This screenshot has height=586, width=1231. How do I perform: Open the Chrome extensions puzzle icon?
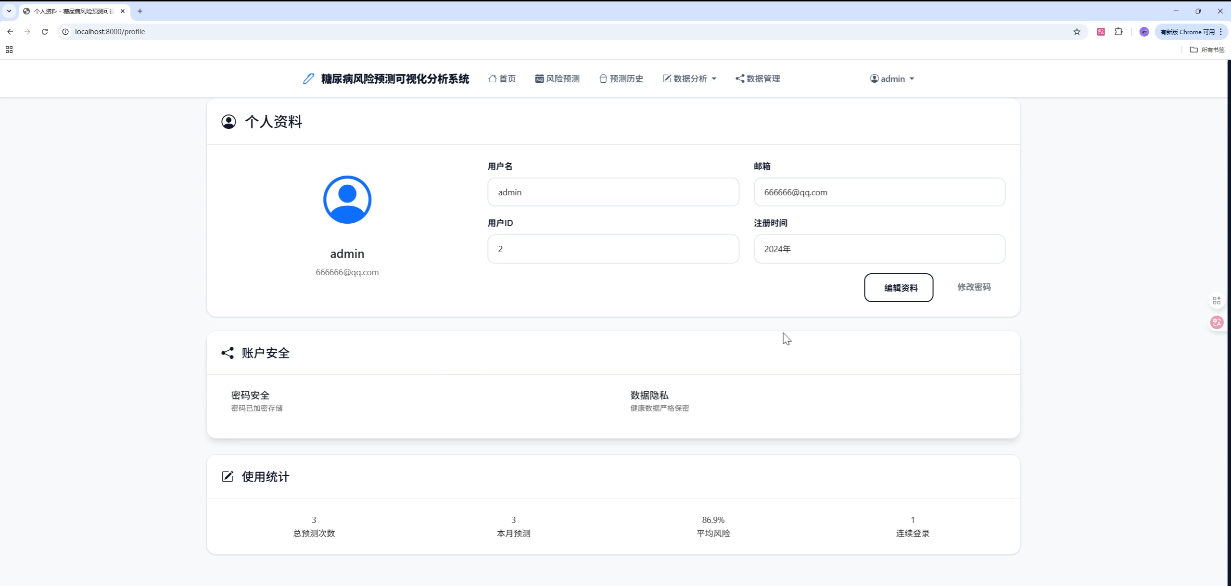point(1118,32)
